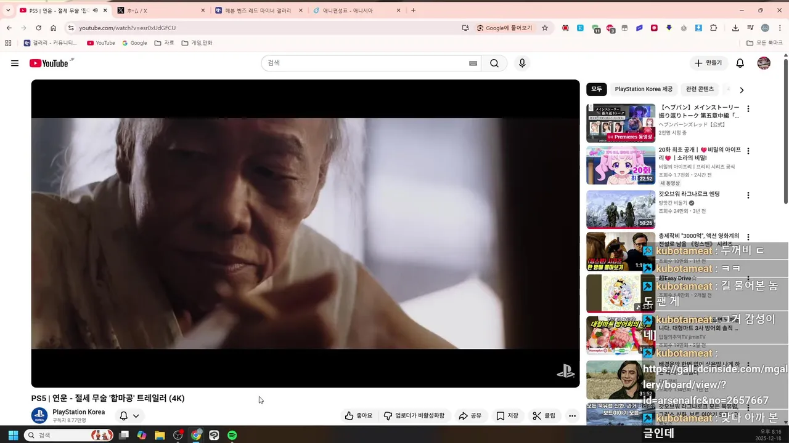Open the Chrome home page button
The height and width of the screenshot is (443, 789).
(54, 28)
